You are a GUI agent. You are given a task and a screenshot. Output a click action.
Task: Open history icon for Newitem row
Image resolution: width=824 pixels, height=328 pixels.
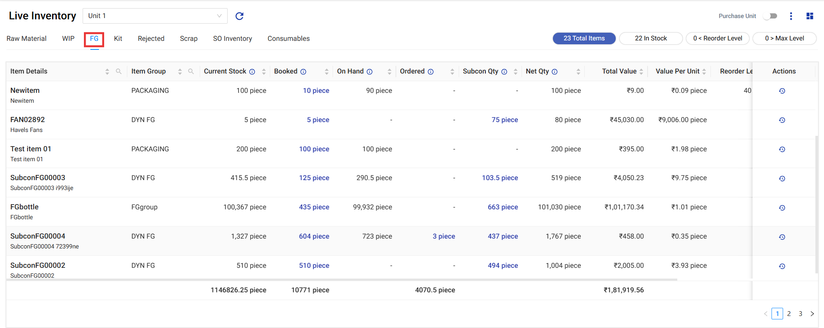(782, 91)
